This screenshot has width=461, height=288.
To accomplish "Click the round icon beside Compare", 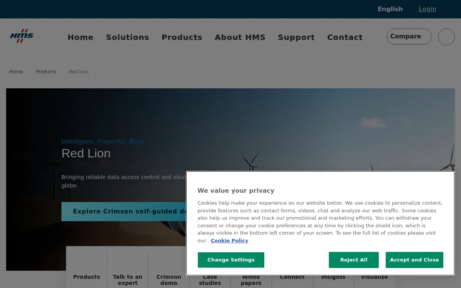I will point(446,37).
